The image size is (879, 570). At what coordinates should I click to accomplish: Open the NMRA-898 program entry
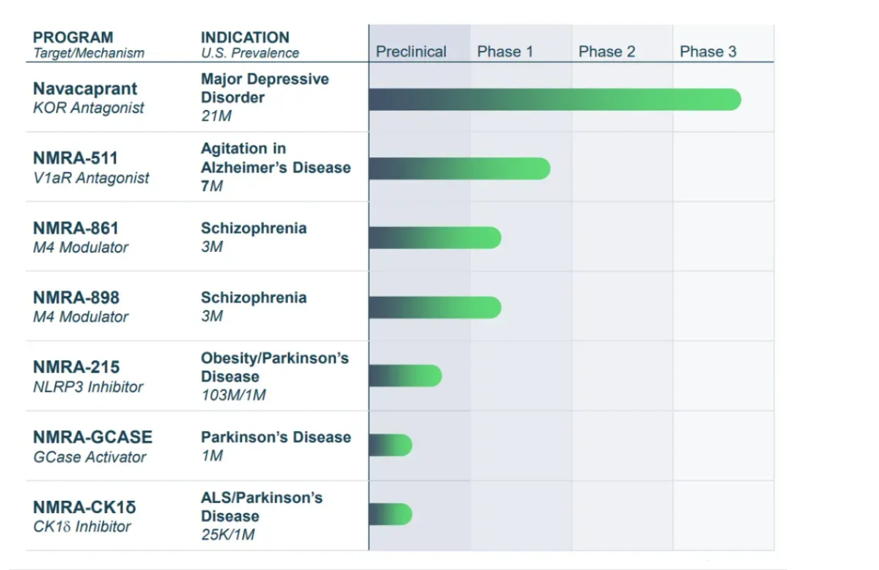click(x=76, y=298)
